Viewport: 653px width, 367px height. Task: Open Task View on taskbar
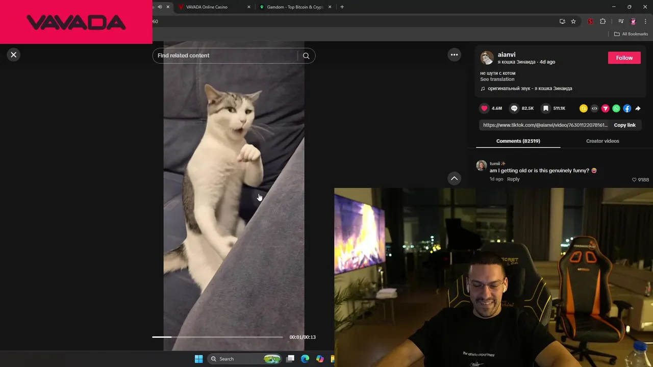pyautogui.click(x=290, y=359)
